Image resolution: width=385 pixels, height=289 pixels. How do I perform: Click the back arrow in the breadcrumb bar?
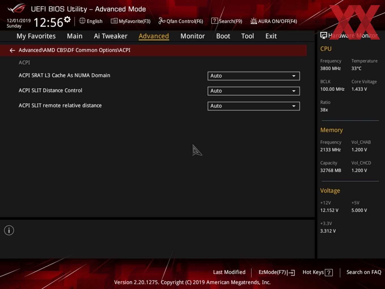[12, 50]
